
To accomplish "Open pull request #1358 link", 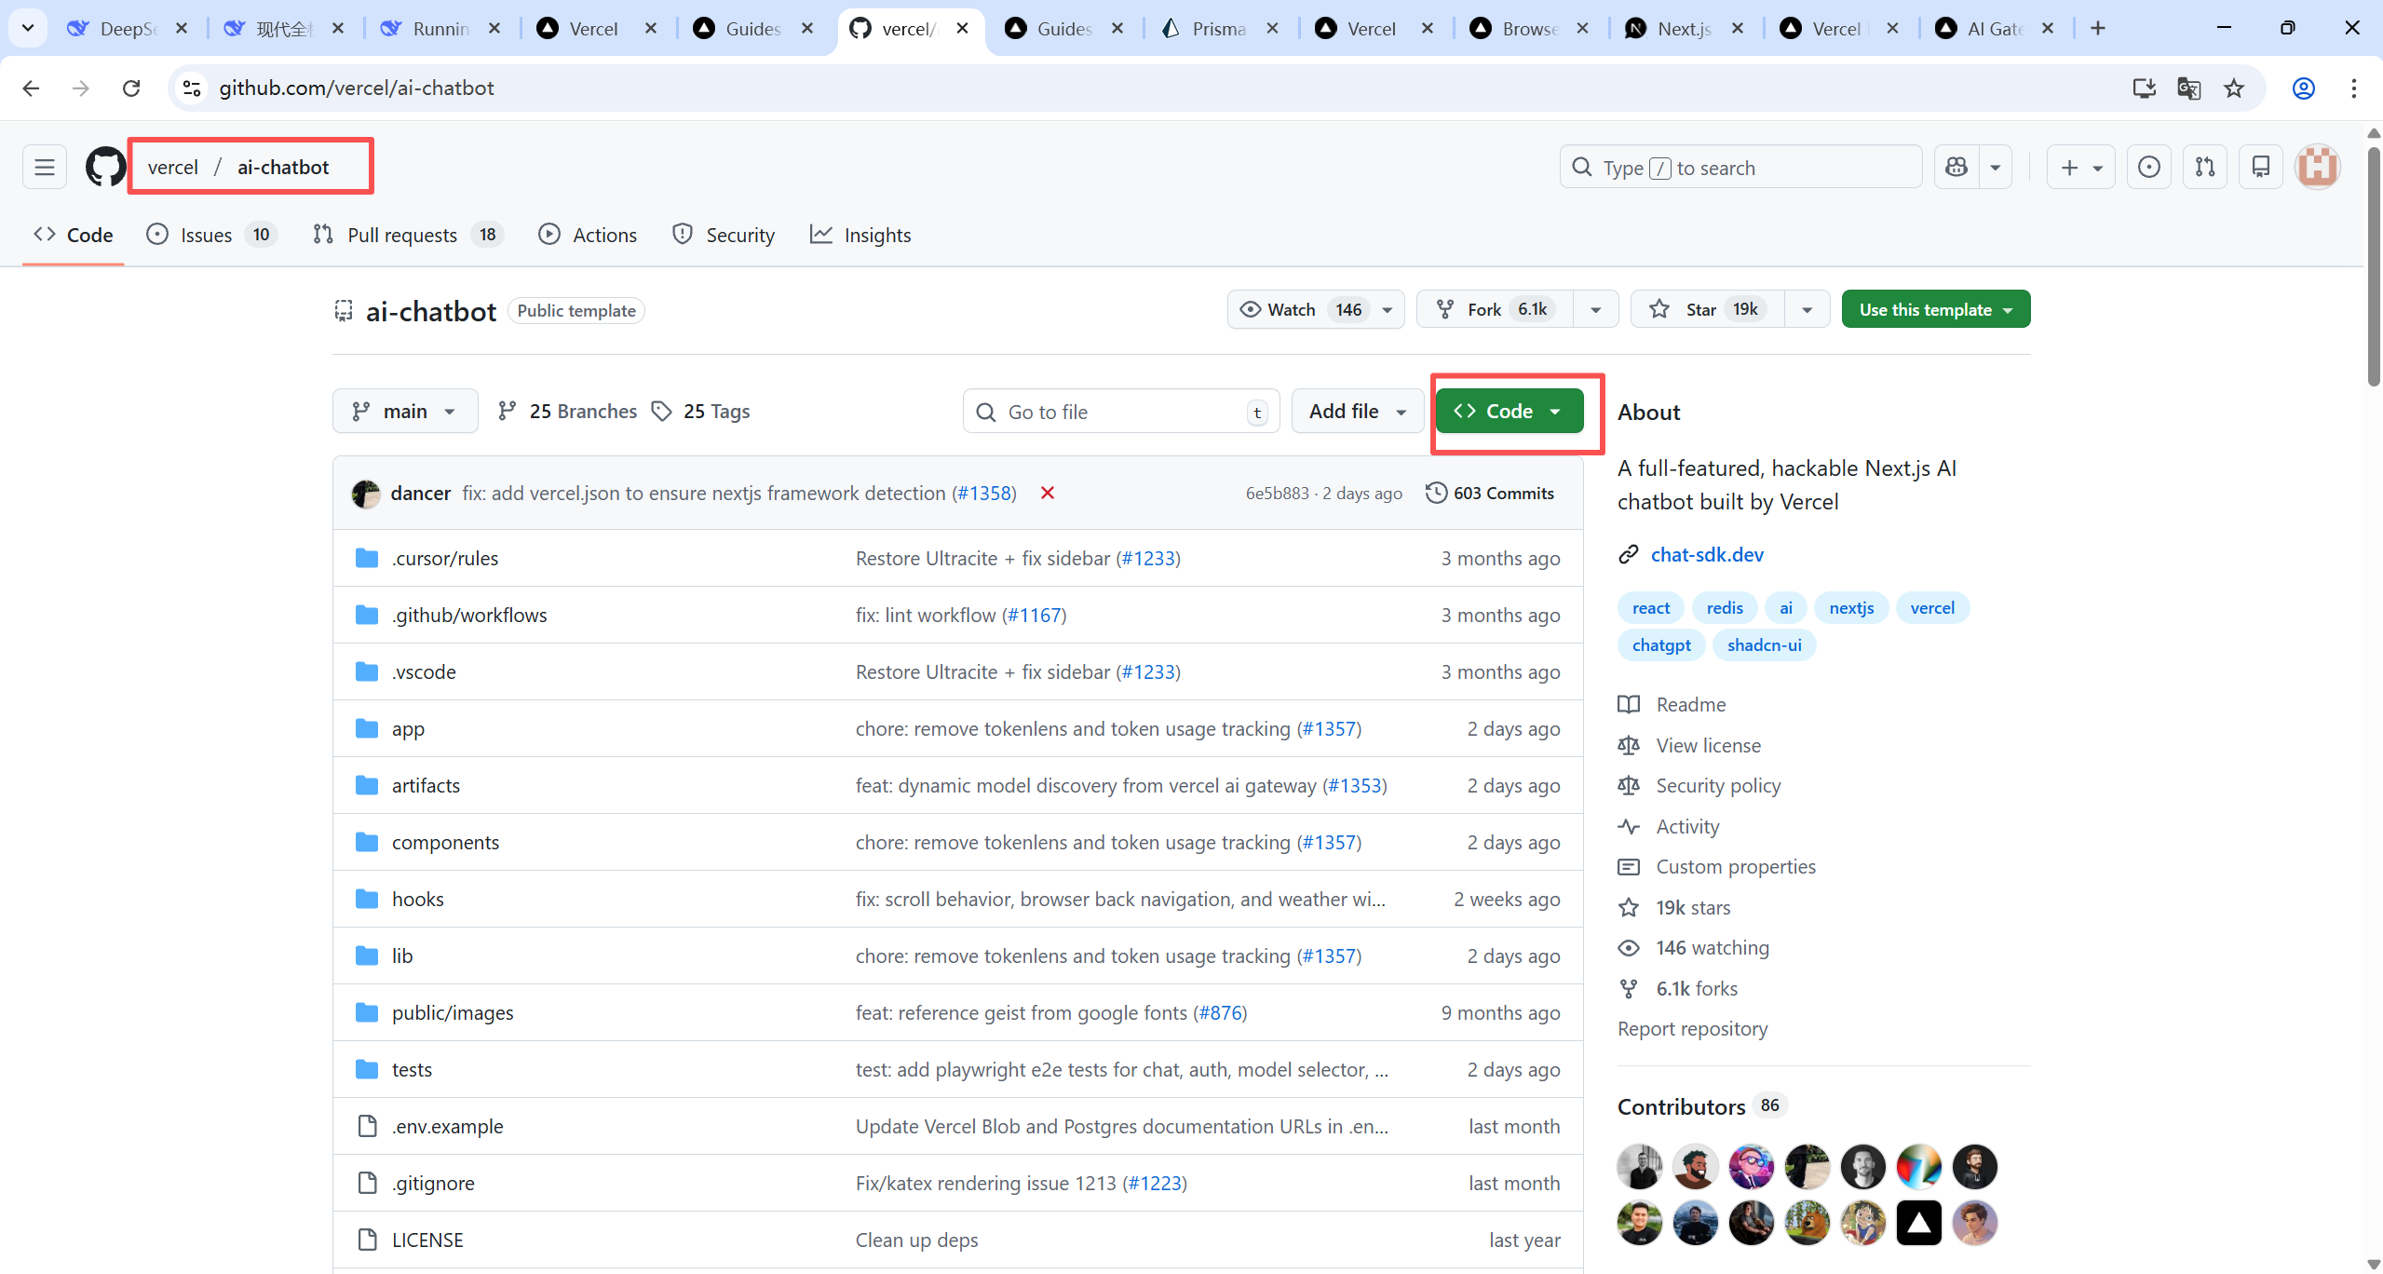I will click(984, 493).
